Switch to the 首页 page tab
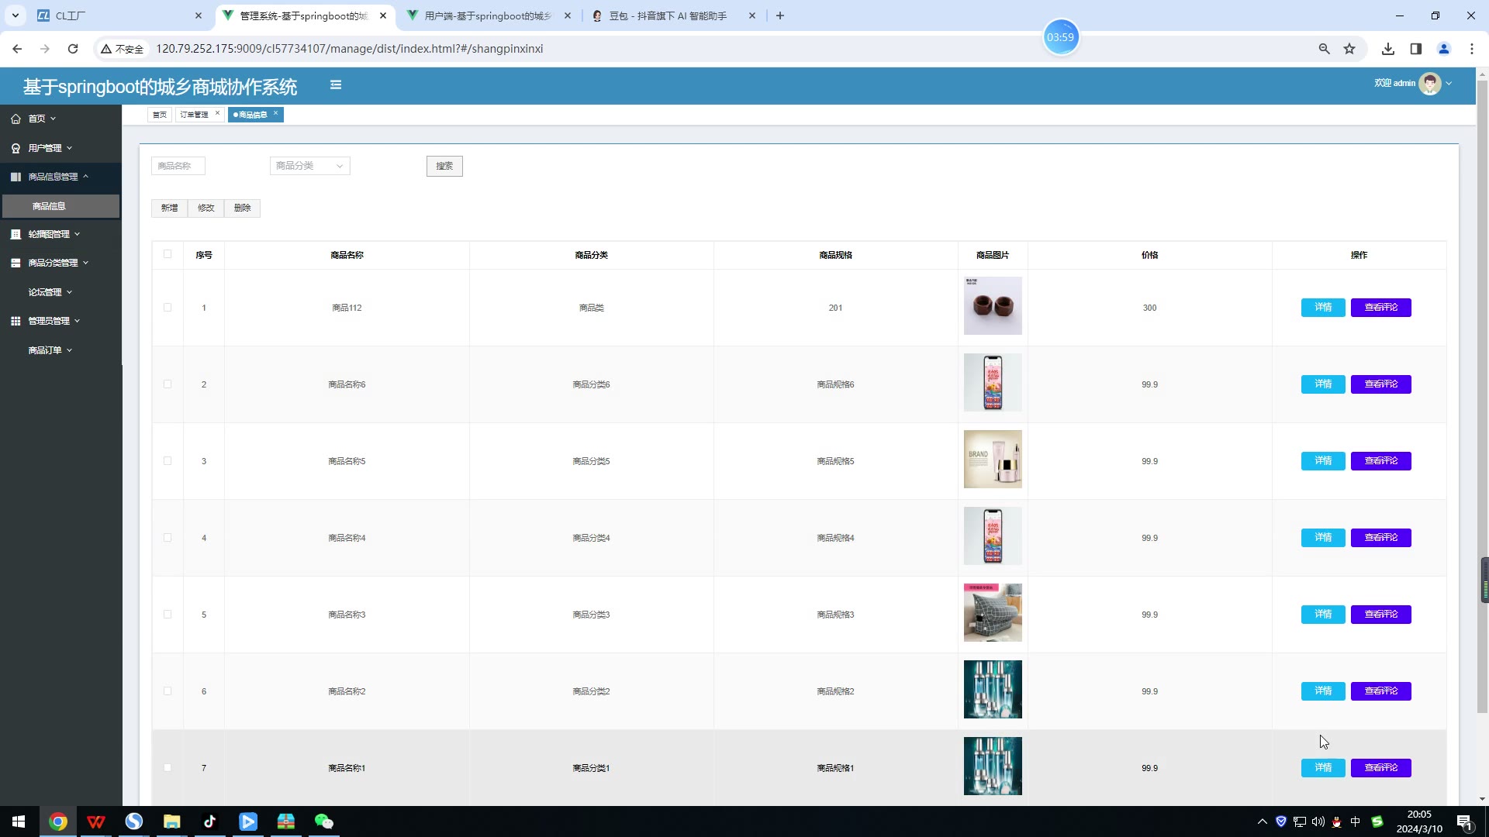 tap(160, 115)
